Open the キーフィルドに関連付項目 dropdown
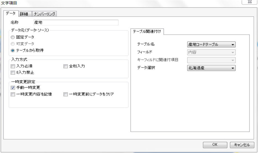 [x=211, y=60]
